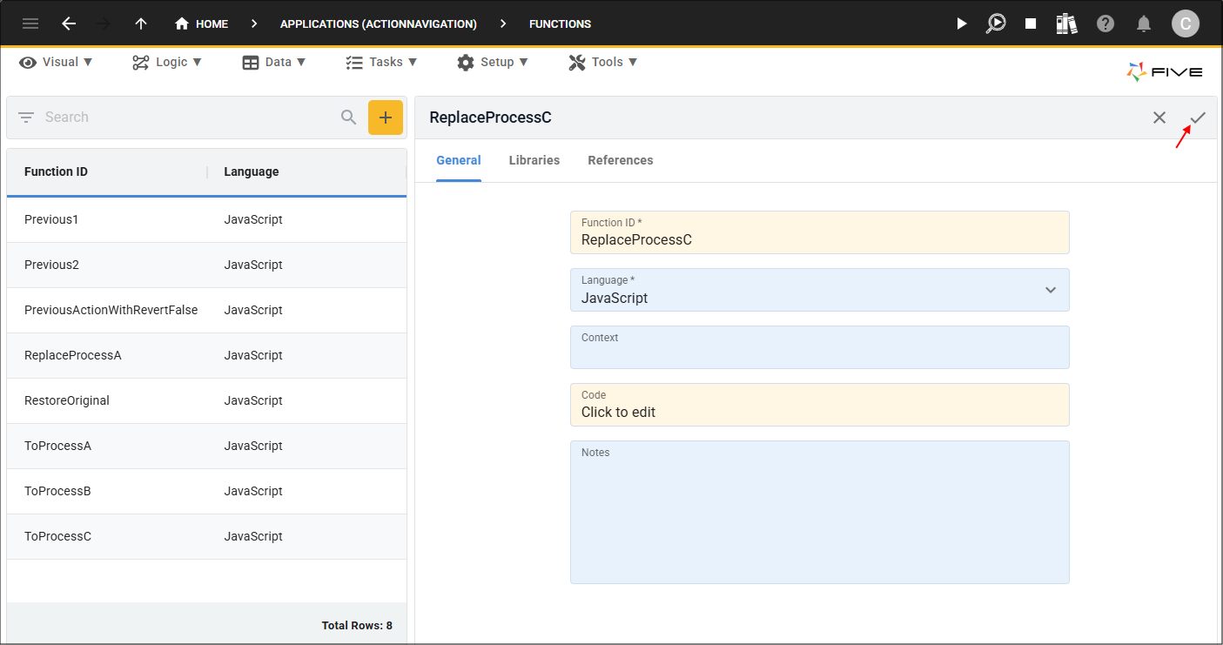
Task: Switch to the References tab
Action: pos(621,160)
